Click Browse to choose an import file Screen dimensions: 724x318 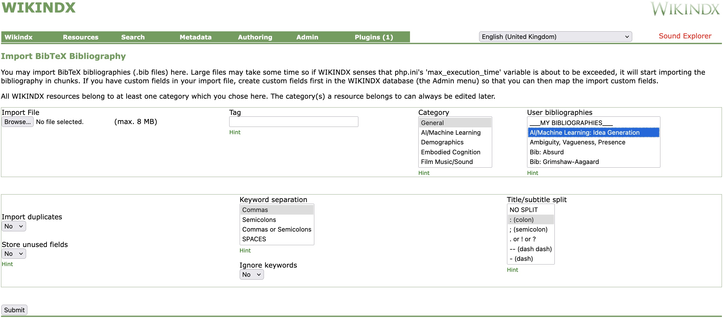tap(17, 122)
